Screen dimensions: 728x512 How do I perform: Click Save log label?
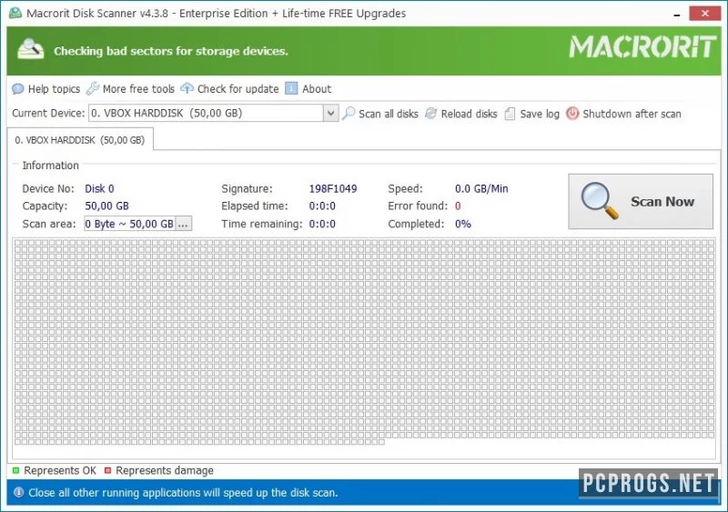540,114
